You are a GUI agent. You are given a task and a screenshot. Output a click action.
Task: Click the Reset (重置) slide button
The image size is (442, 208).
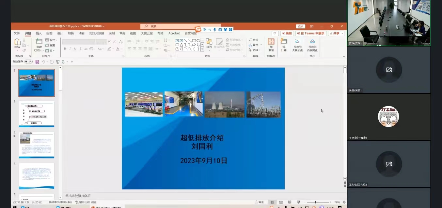click(x=50, y=45)
